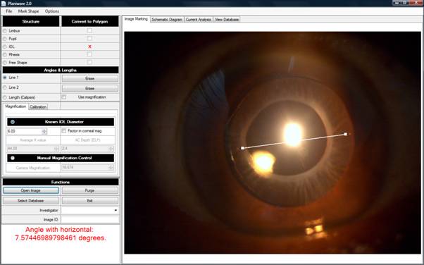Open the File menu
Viewport: 424px width, 265px height.
coord(9,11)
